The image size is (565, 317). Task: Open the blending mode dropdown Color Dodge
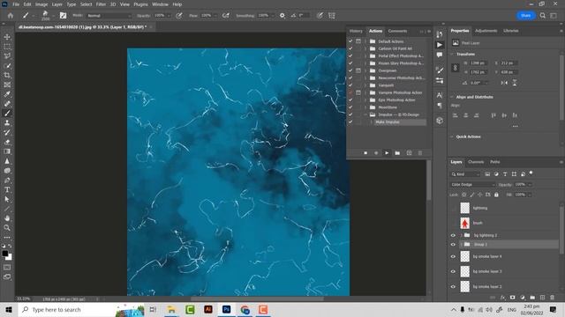(x=473, y=184)
